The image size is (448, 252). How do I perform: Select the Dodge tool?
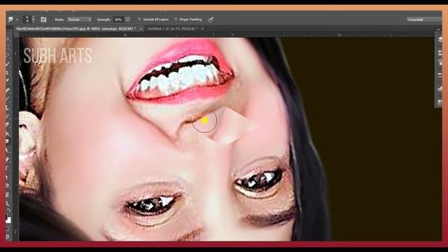pos(8,150)
